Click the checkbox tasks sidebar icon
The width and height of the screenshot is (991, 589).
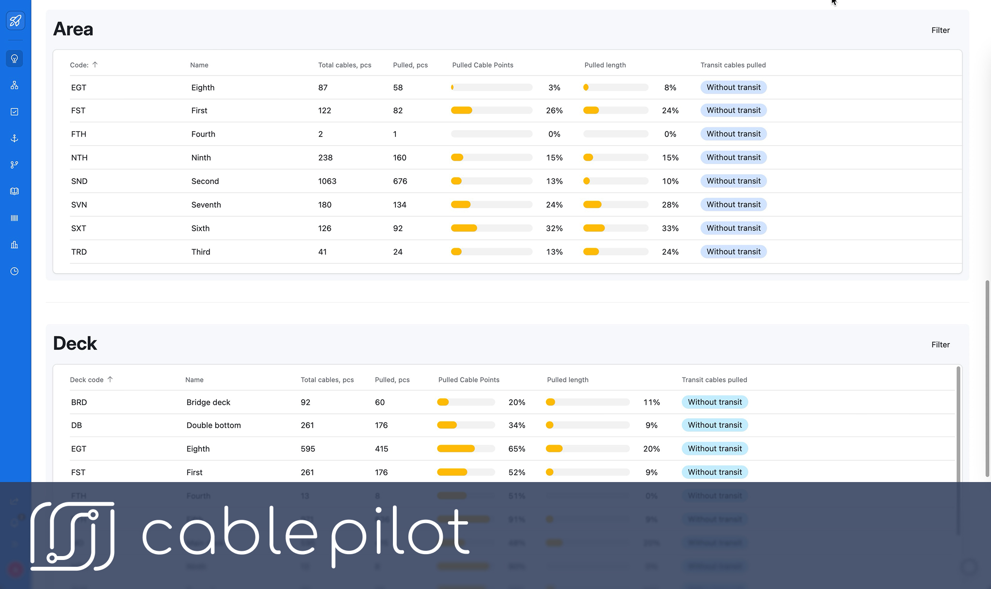click(15, 112)
